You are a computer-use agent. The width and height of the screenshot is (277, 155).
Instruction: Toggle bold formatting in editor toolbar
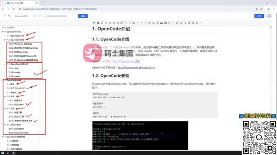point(98,23)
